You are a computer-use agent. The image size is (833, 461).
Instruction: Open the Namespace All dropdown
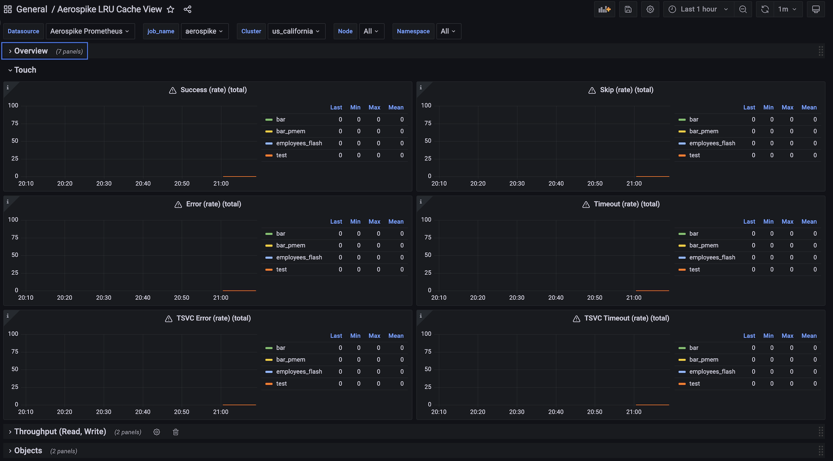click(448, 31)
